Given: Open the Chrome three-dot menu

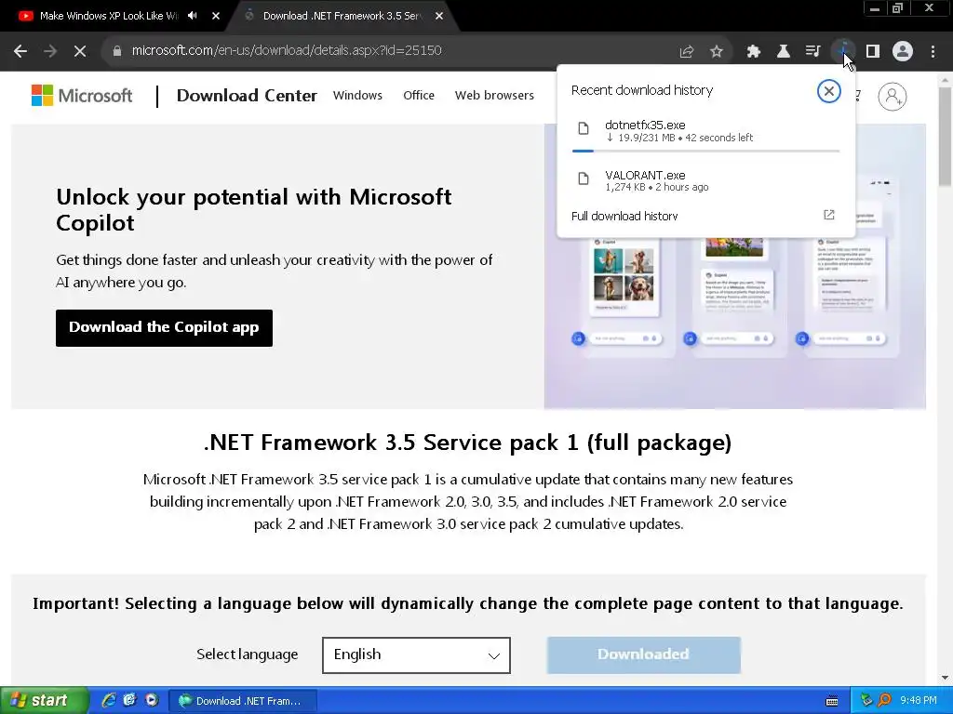Looking at the screenshot, I should tap(933, 51).
